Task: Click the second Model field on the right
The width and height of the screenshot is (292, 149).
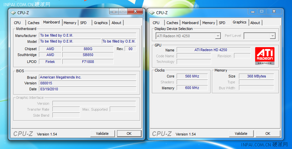Action: pos(119,41)
